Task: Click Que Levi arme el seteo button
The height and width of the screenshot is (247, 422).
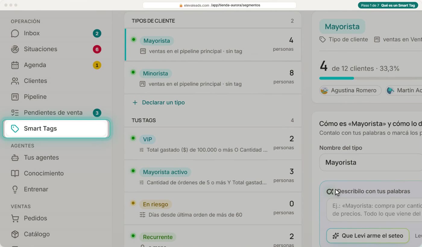Action: [368, 236]
